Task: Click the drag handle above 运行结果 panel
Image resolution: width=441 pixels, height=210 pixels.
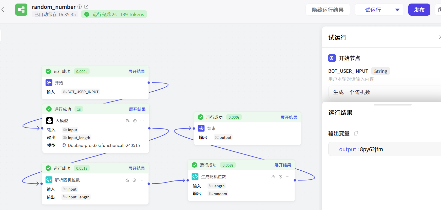Action: [x=392, y=105]
